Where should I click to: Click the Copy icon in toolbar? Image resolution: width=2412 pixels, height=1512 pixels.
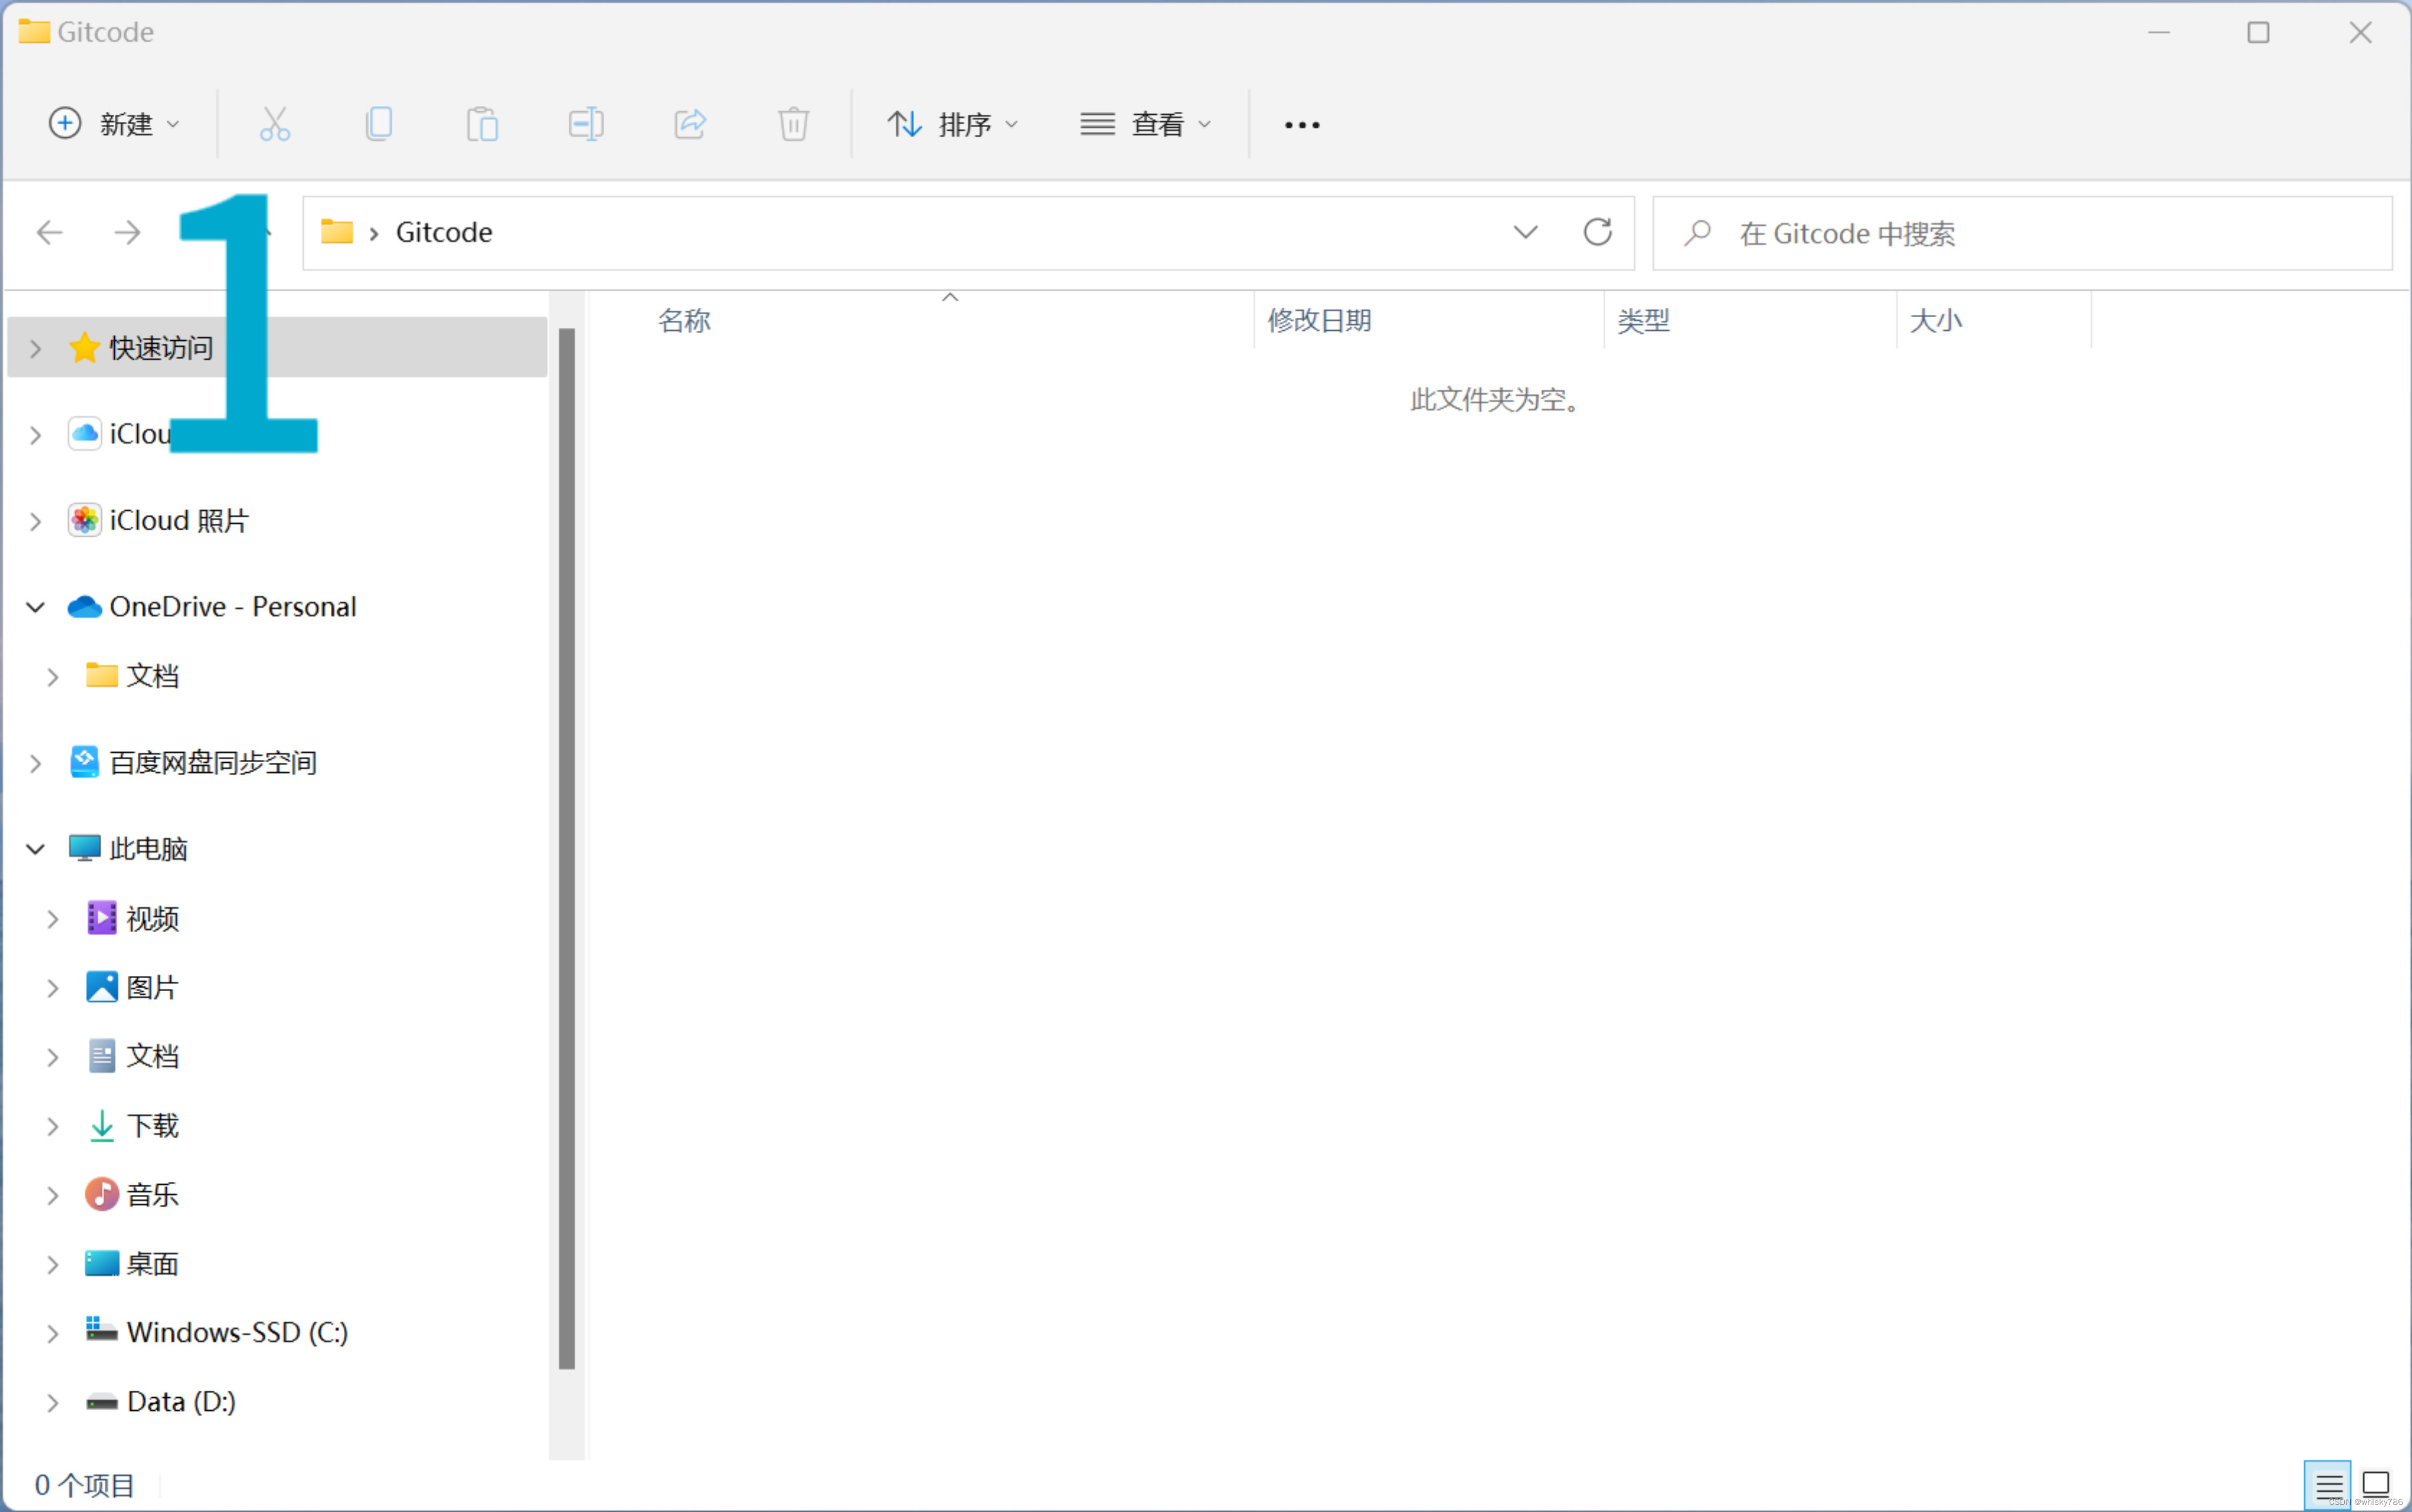(x=379, y=124)
